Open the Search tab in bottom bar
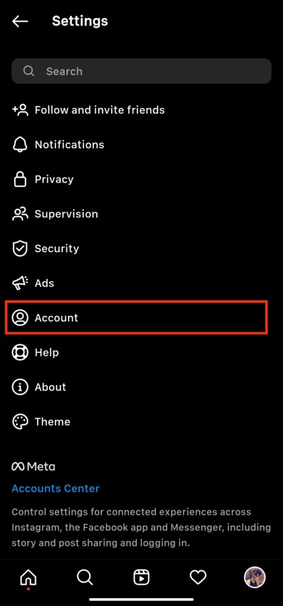Image resolution: width=283 pixels, height=606 pixels. [84, 578]
